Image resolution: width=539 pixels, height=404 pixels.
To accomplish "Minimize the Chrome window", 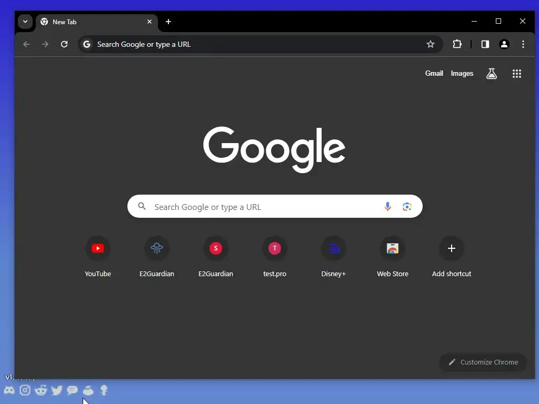I will click(x=474, y=21).
